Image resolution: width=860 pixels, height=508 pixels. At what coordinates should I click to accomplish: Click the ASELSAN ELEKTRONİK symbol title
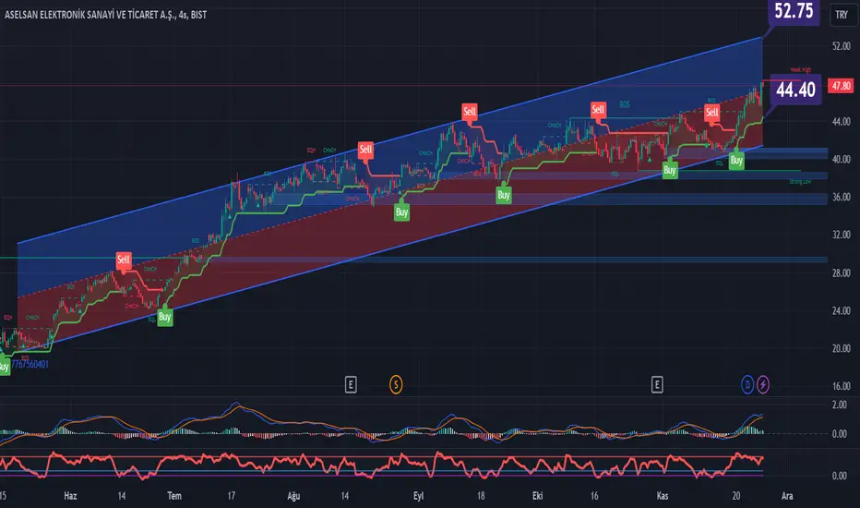[x=106, y=15]
